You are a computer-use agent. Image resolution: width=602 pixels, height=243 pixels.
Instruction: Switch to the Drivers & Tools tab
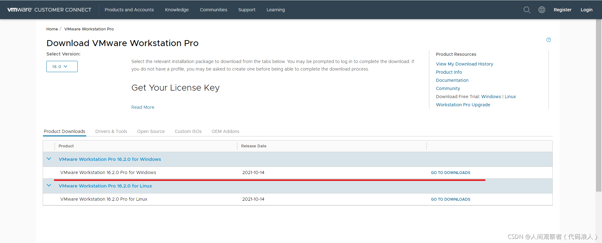(111, 131)
